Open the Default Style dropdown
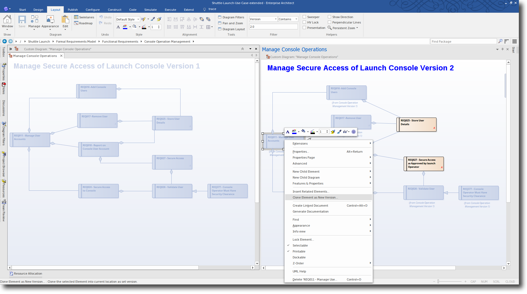Image resolution: width=527 pixels, height=294 pixels. click(138, 19)
